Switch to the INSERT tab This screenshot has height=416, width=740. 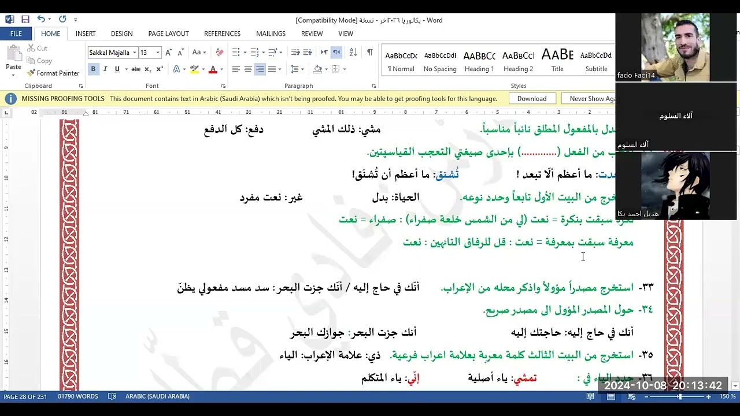[x=86, y=34]
